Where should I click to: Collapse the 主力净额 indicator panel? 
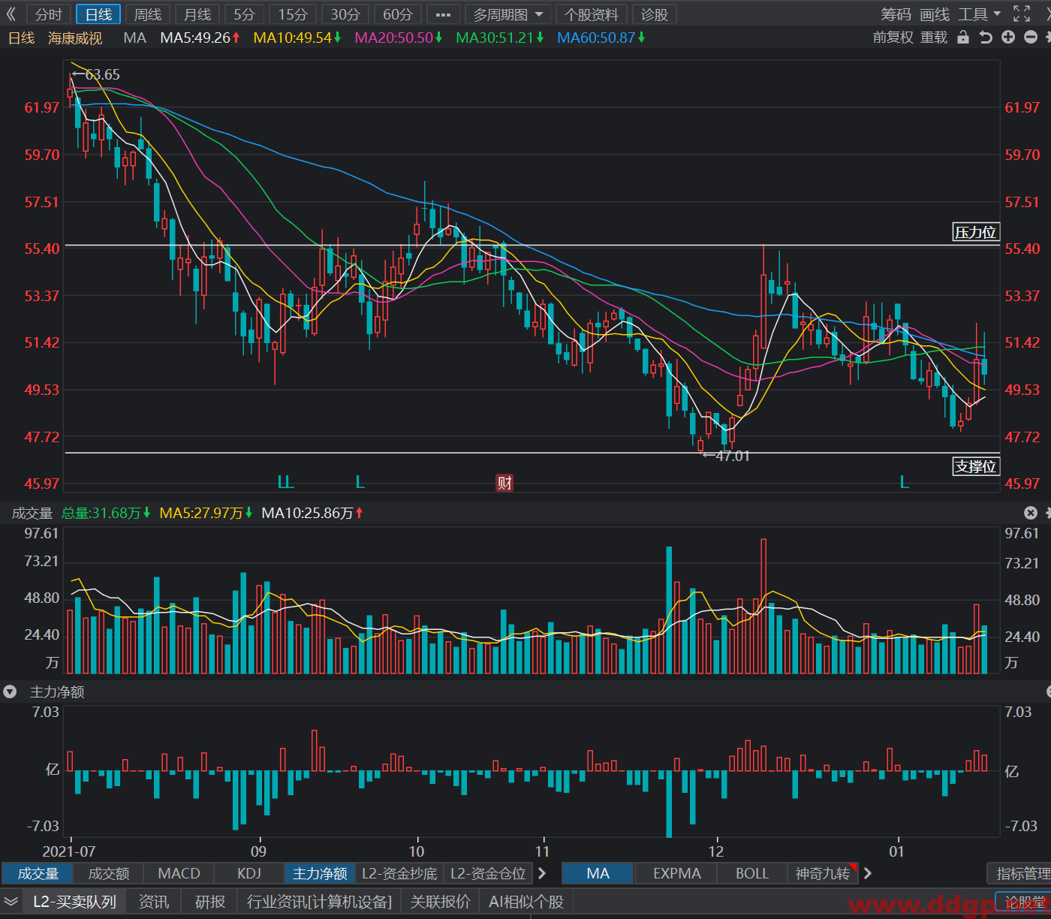click(10, 692)
